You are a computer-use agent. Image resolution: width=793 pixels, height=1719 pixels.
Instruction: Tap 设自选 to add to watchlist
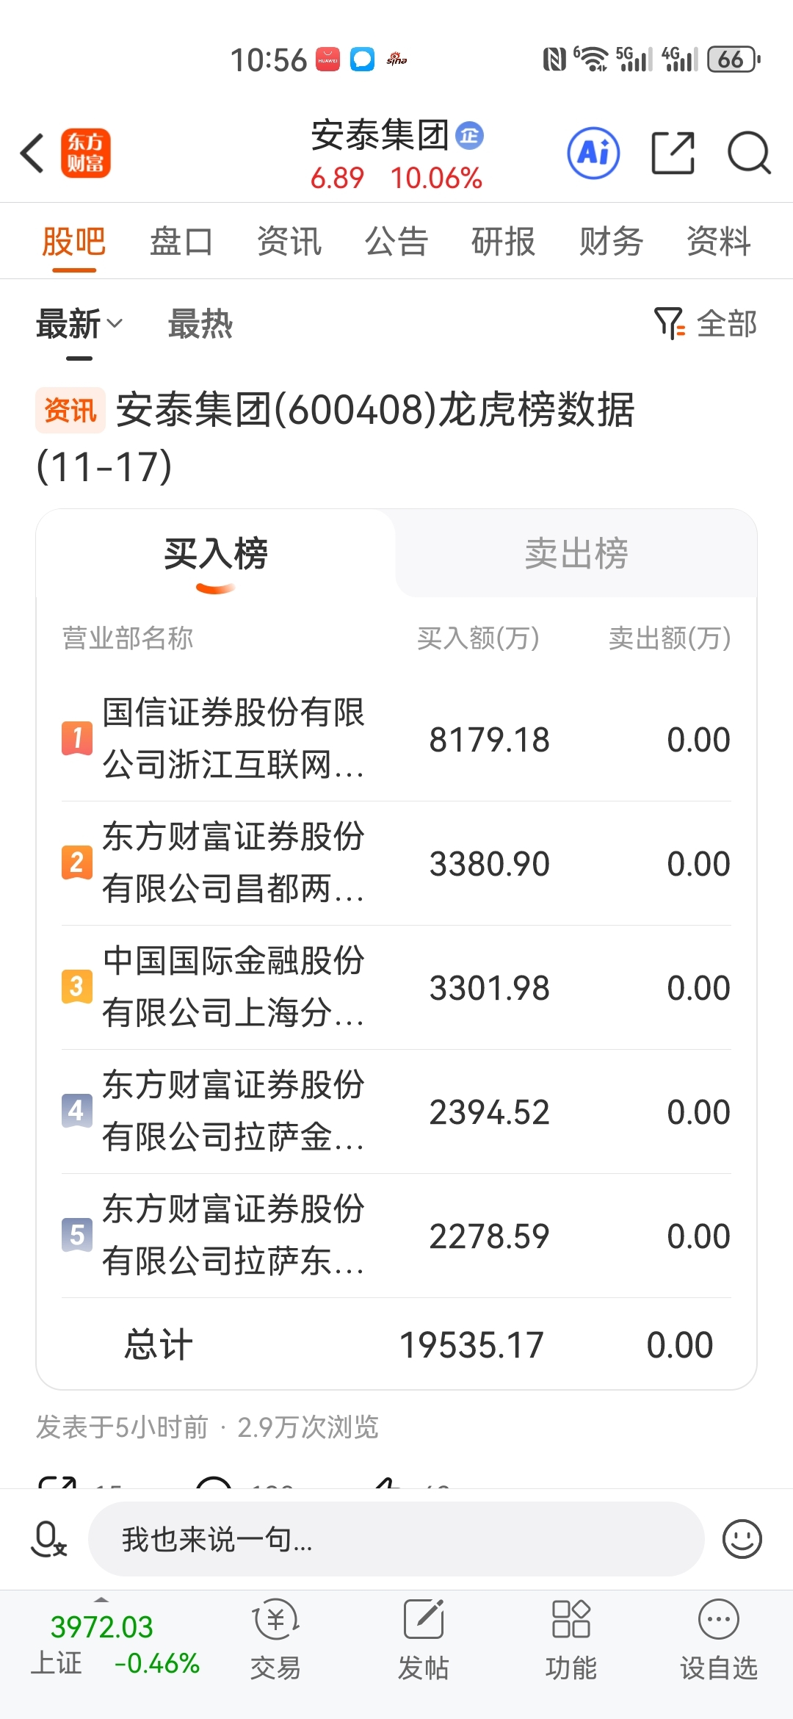tap(718, 1640)
